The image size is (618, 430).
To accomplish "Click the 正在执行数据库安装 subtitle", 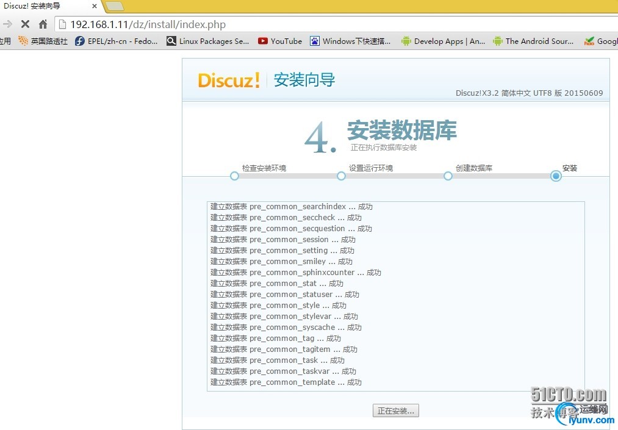I will (x=384, y=148).
